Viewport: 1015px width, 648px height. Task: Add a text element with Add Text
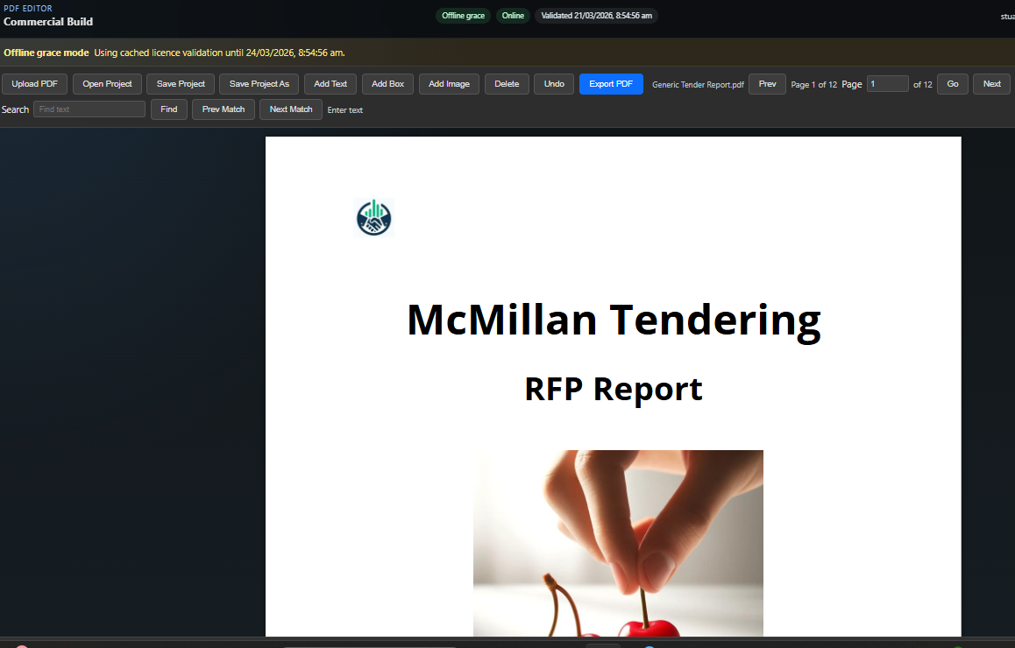330,84
